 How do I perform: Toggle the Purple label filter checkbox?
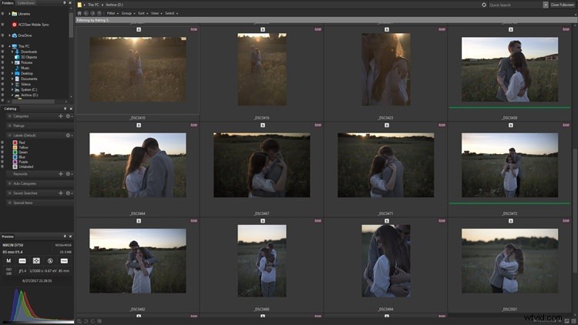pos(2,162)
